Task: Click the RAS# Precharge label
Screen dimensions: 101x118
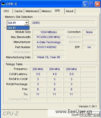Action: (17, 84)
